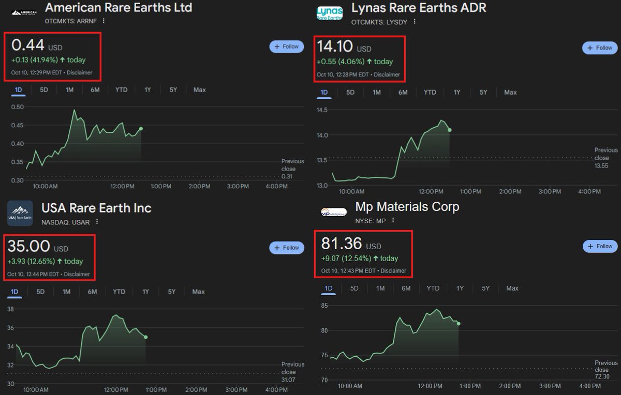Open the Lynas Rare Earths three-dot menu
The height and width of the screenshot is (395, 621).
click(x=415, y=22)
